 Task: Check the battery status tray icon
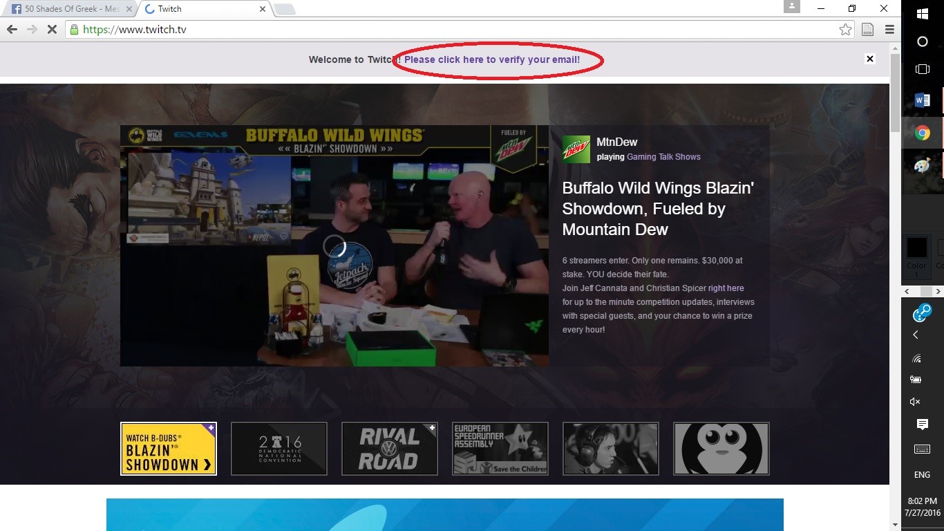coord(916,380)
